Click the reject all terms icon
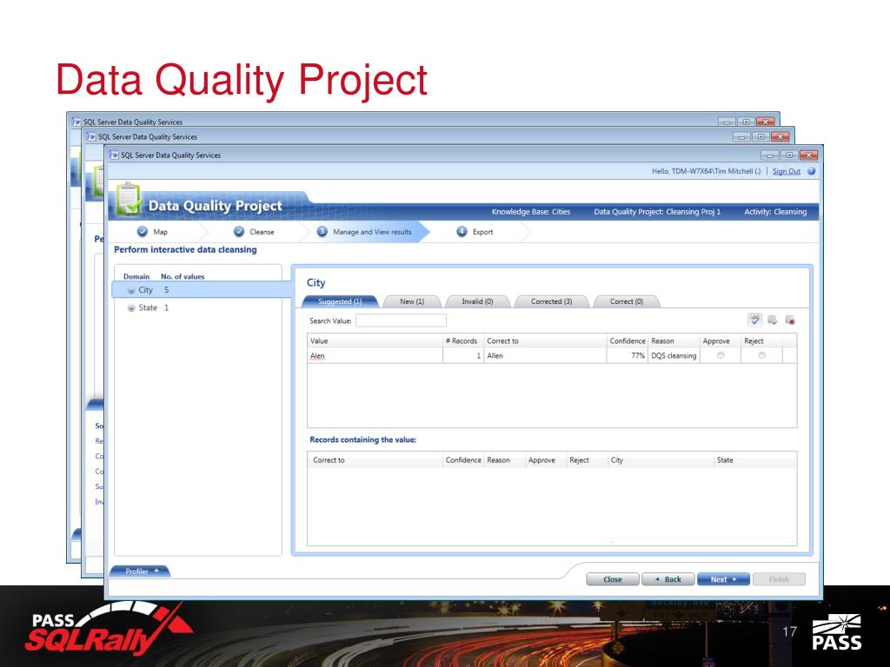The width and height of the screenshot is (890, 667). (789, 320)
